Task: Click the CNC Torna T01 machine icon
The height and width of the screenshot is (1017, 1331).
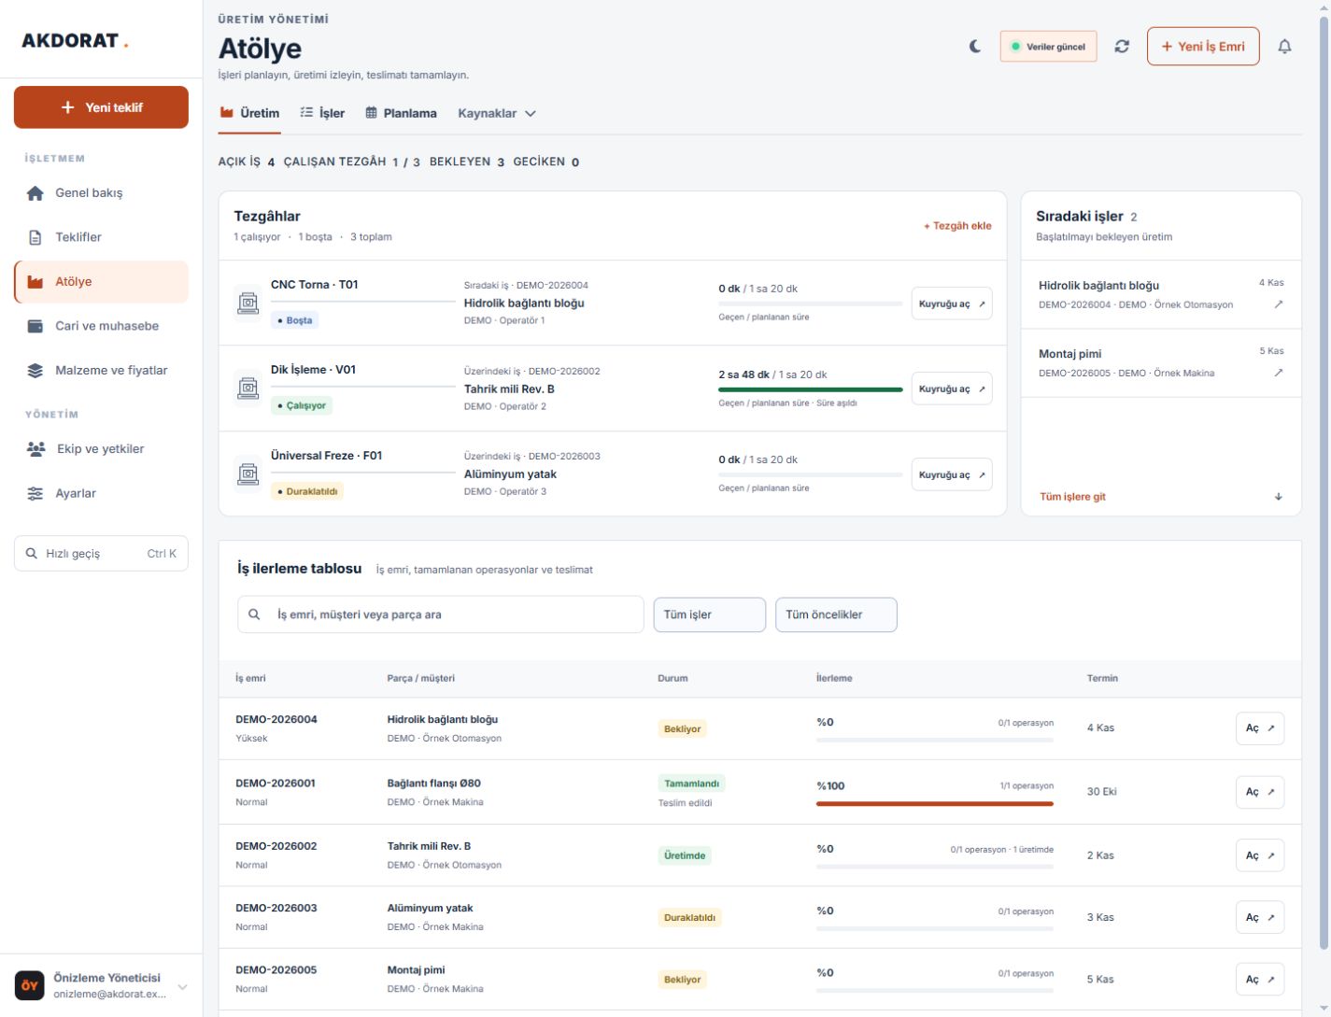Action: [x=248, y=303]
